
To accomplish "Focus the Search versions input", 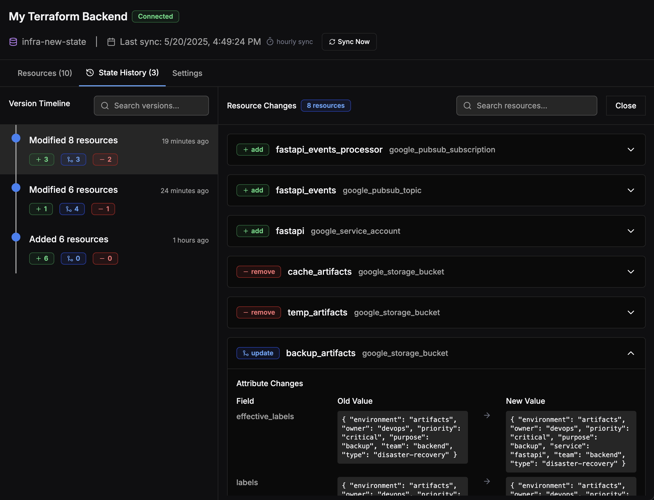I will coord(151,106).
